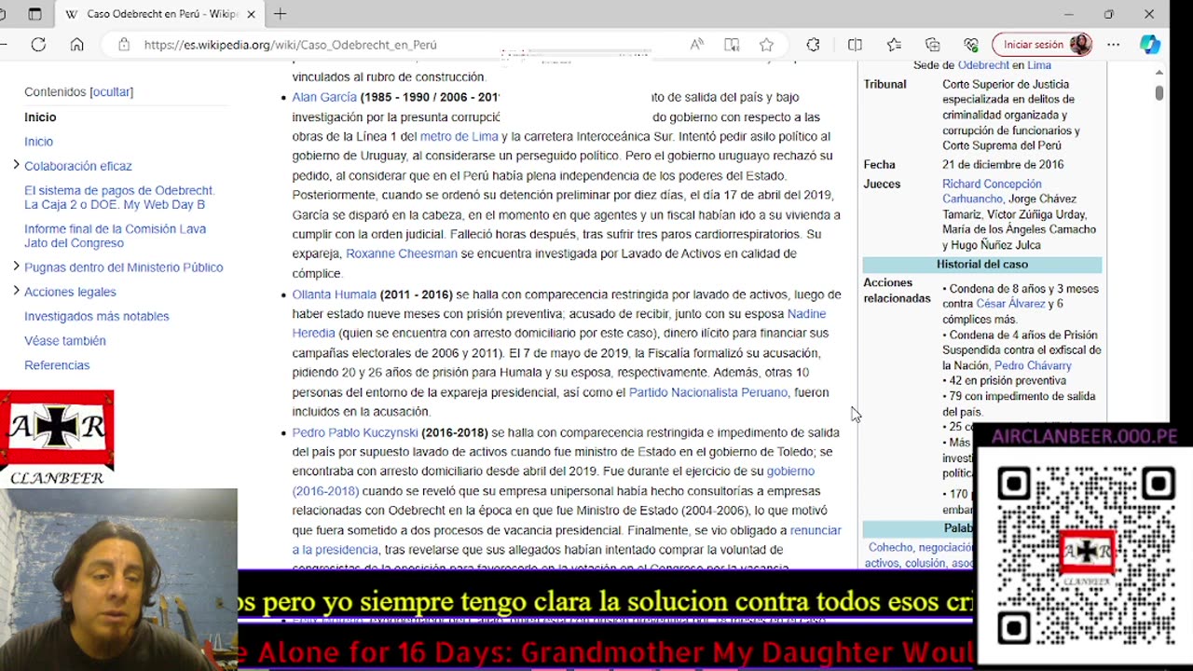The height and width of the screenshot is (671, 1193).
Task: Click the webcam video overlay
Action: tap(118, 580)
